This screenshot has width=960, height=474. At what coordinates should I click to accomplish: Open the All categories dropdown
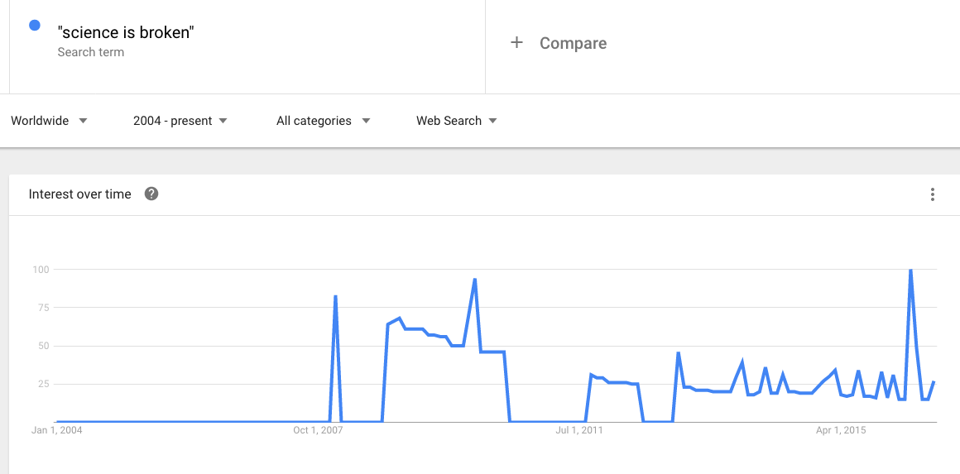coord(323,121)
